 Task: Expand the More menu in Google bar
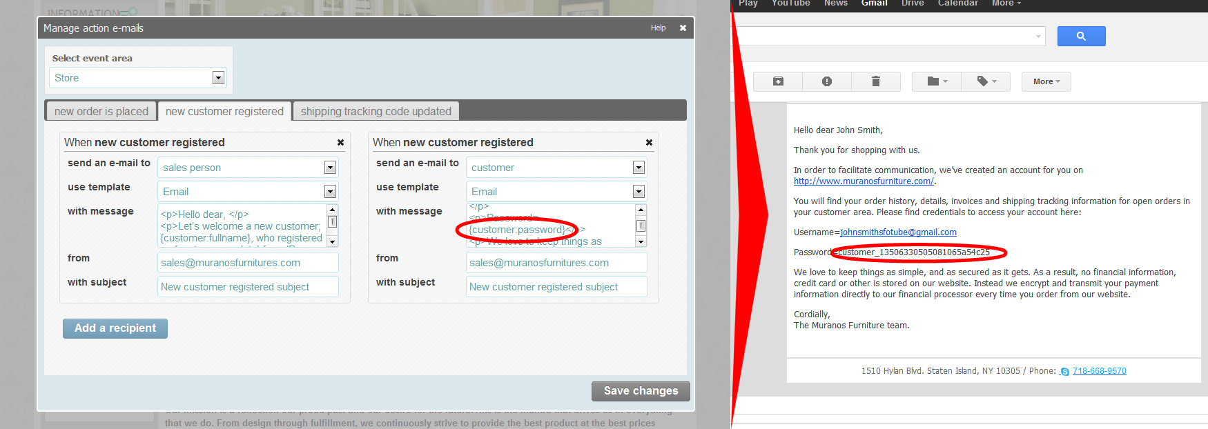pyautogui.click(x=1006, y=3)
